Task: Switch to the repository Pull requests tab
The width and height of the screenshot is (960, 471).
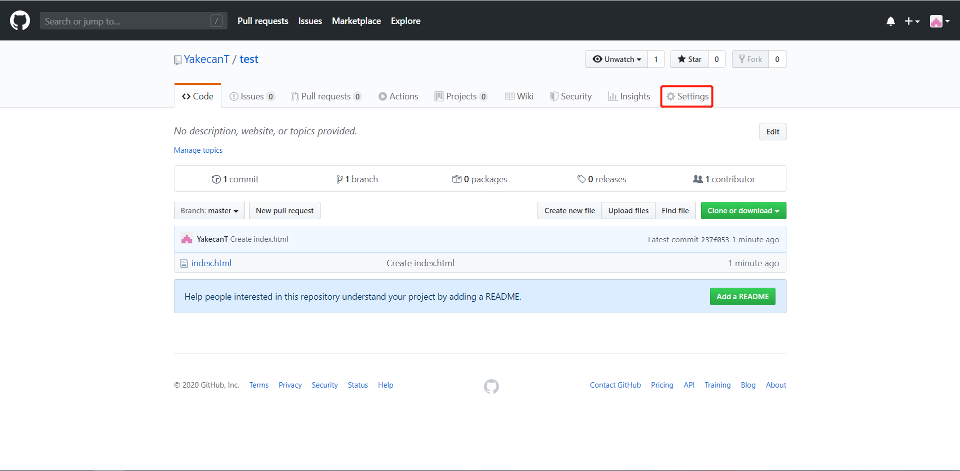Action: (x=326, y=96)
